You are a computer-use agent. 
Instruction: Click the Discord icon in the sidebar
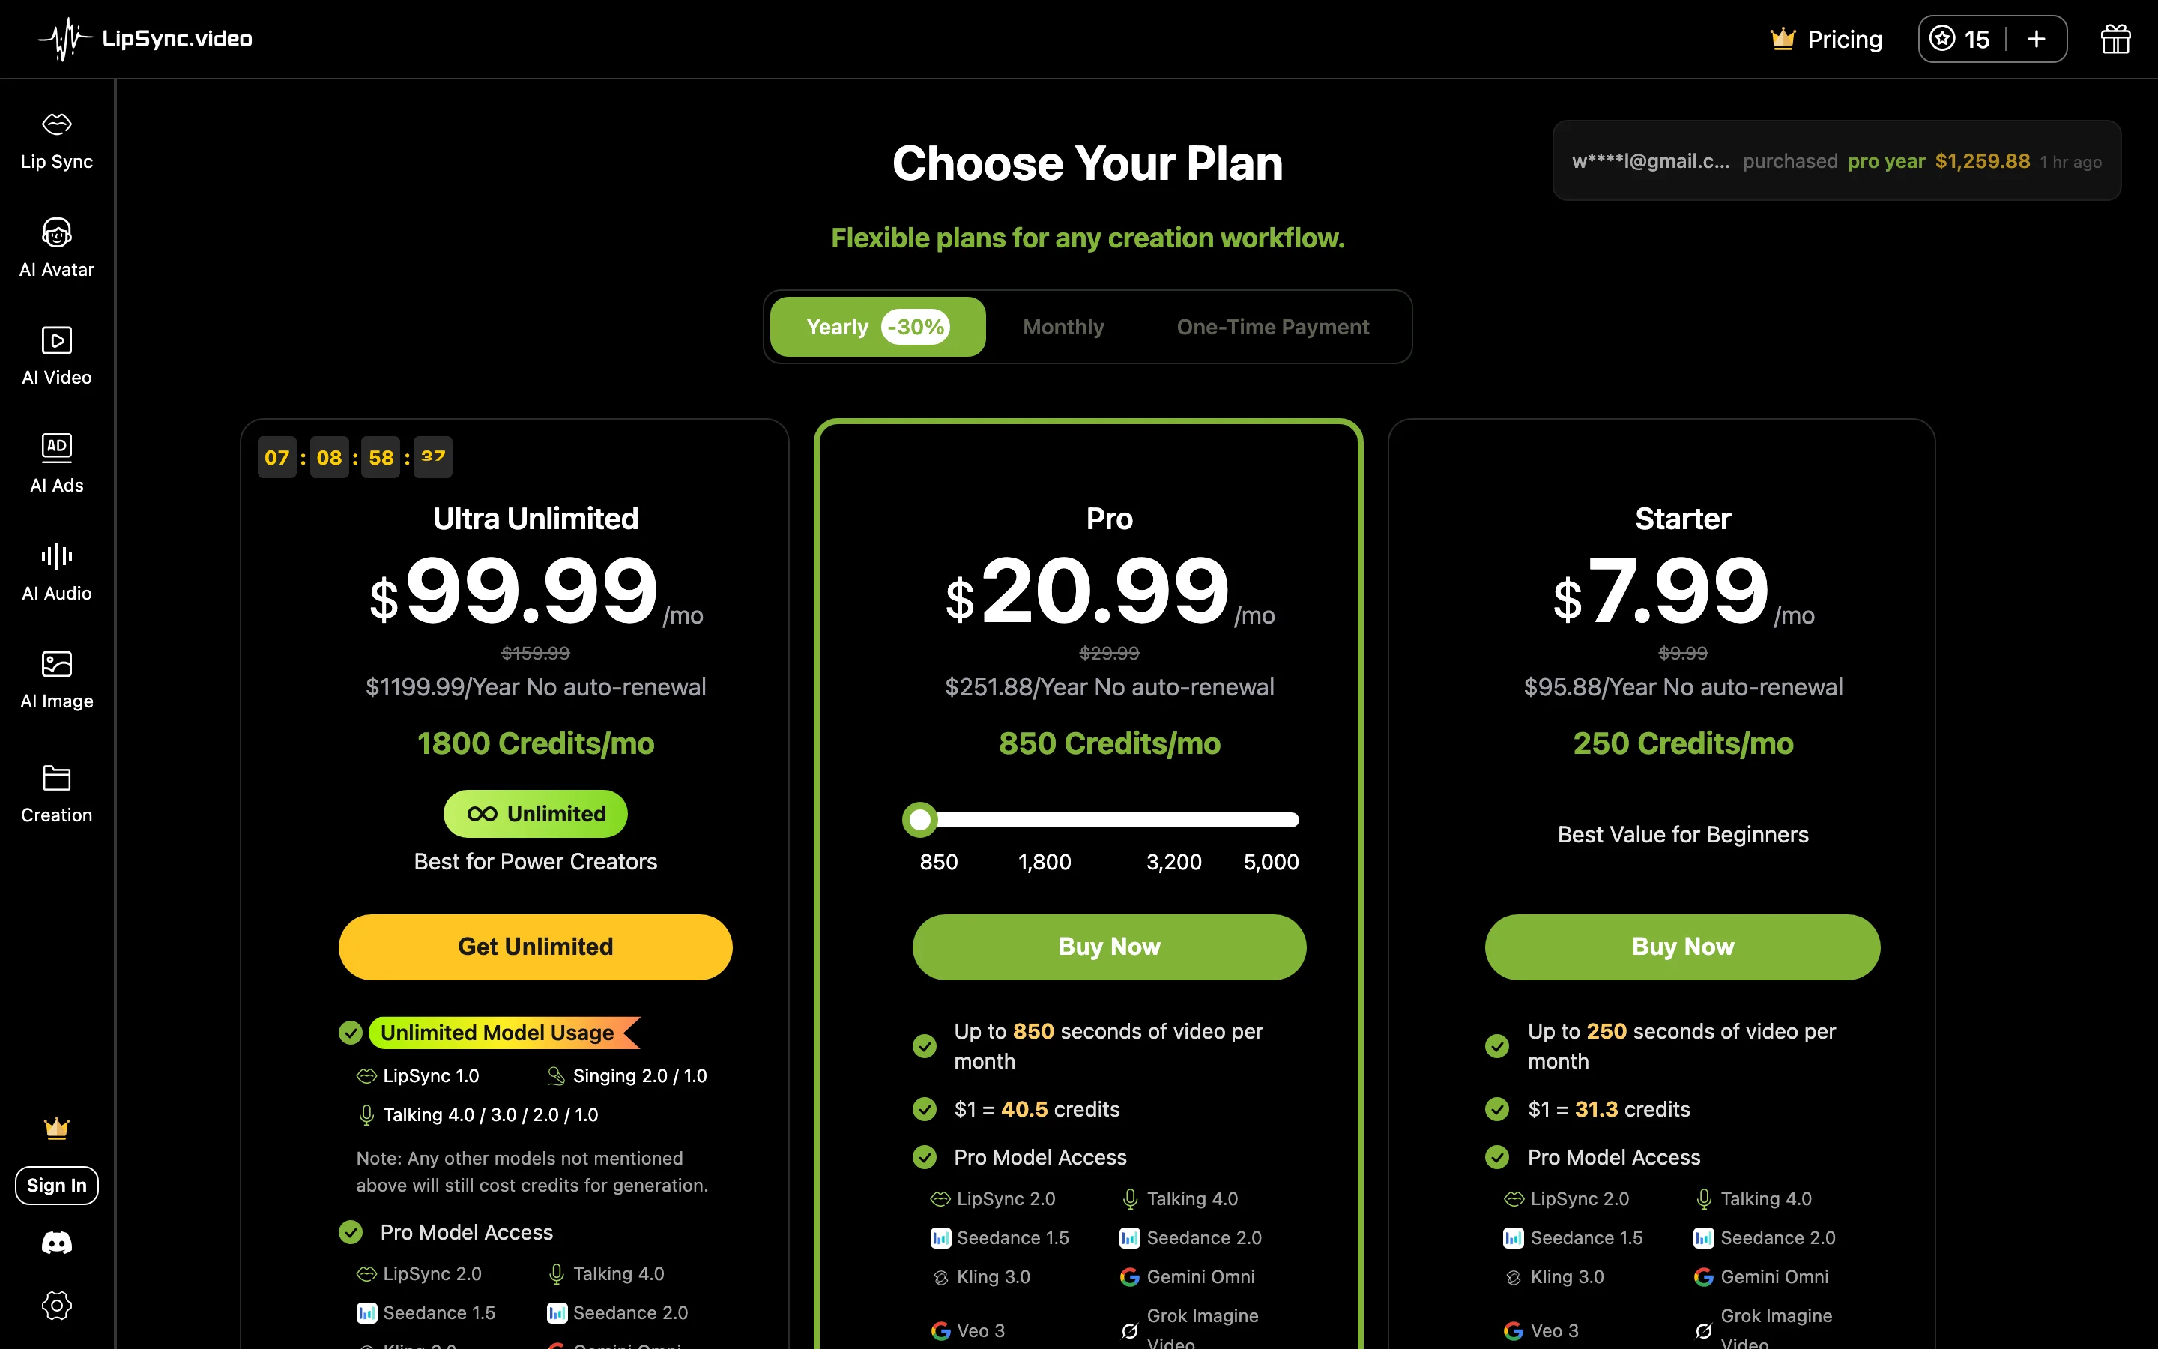click(x=56, y=1242)
